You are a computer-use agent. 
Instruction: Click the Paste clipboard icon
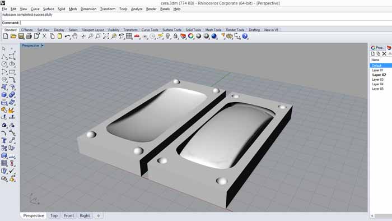pos(59,36)
